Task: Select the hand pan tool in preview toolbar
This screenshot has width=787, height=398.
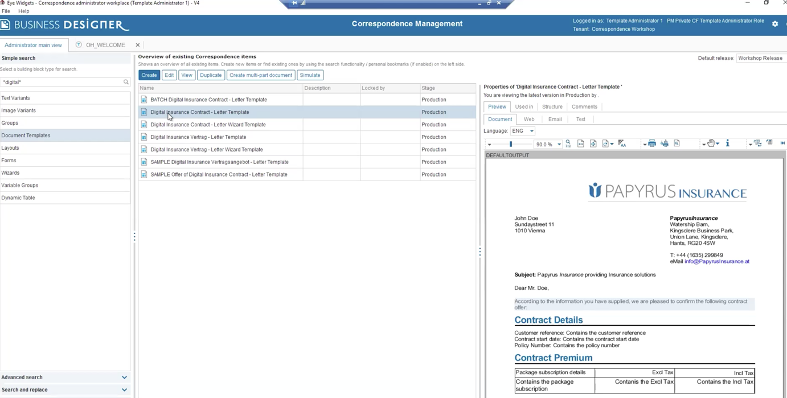Action: coord(711,143)
